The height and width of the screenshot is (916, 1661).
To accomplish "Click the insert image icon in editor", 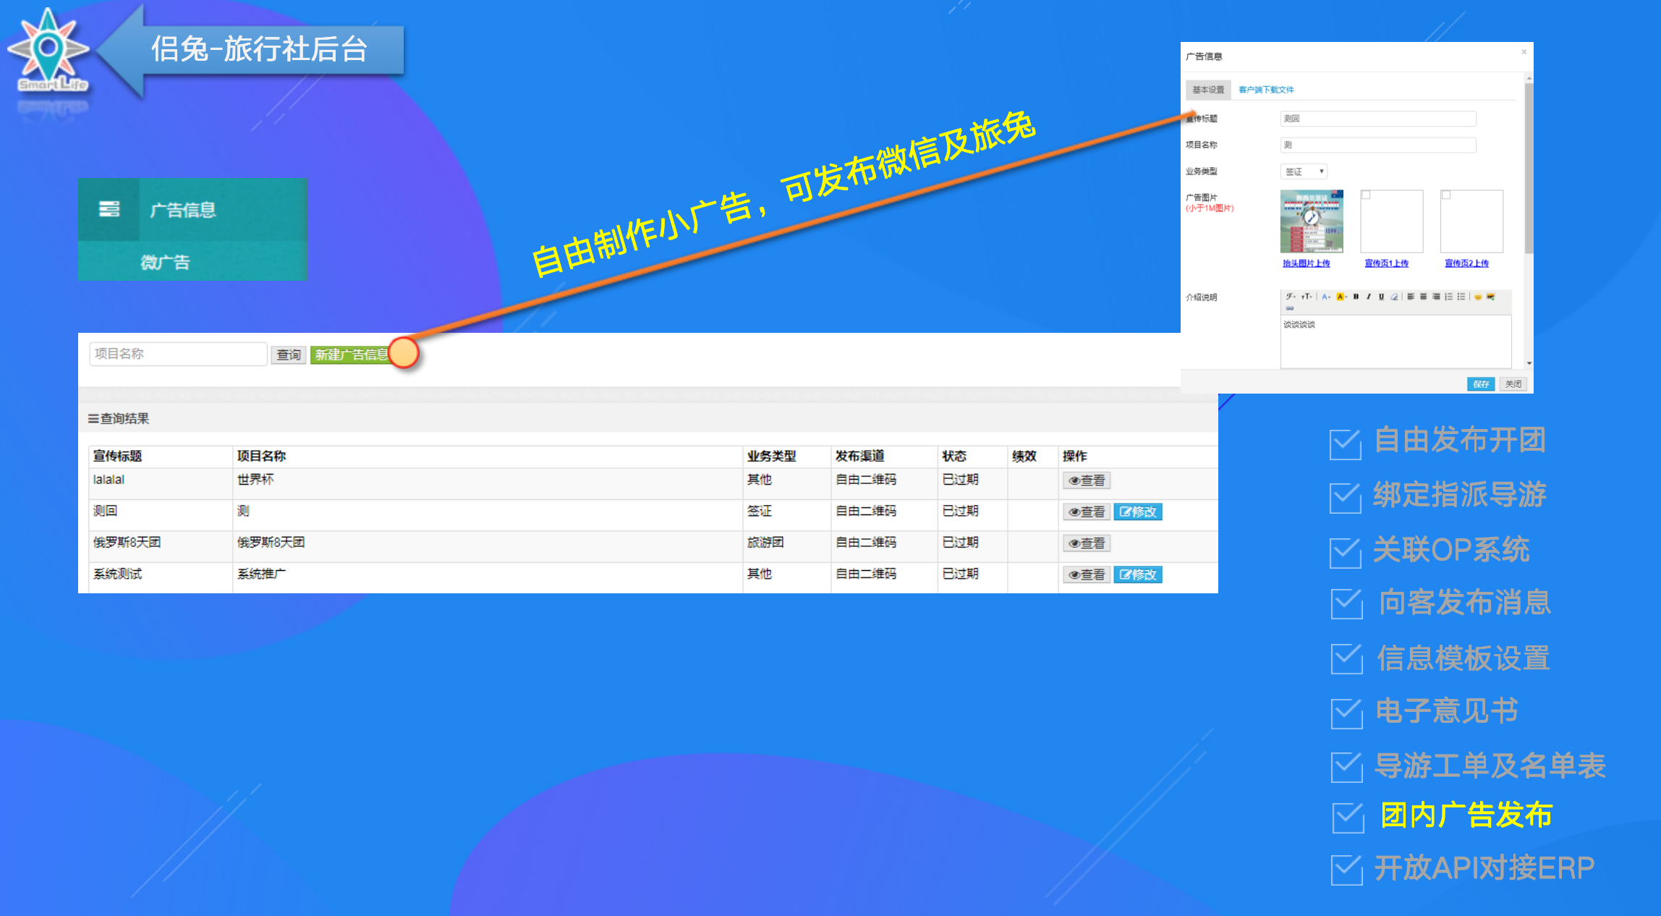I will (x=1491, y=297).
